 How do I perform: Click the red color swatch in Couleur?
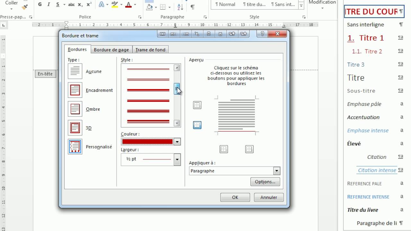click(148, 141)
